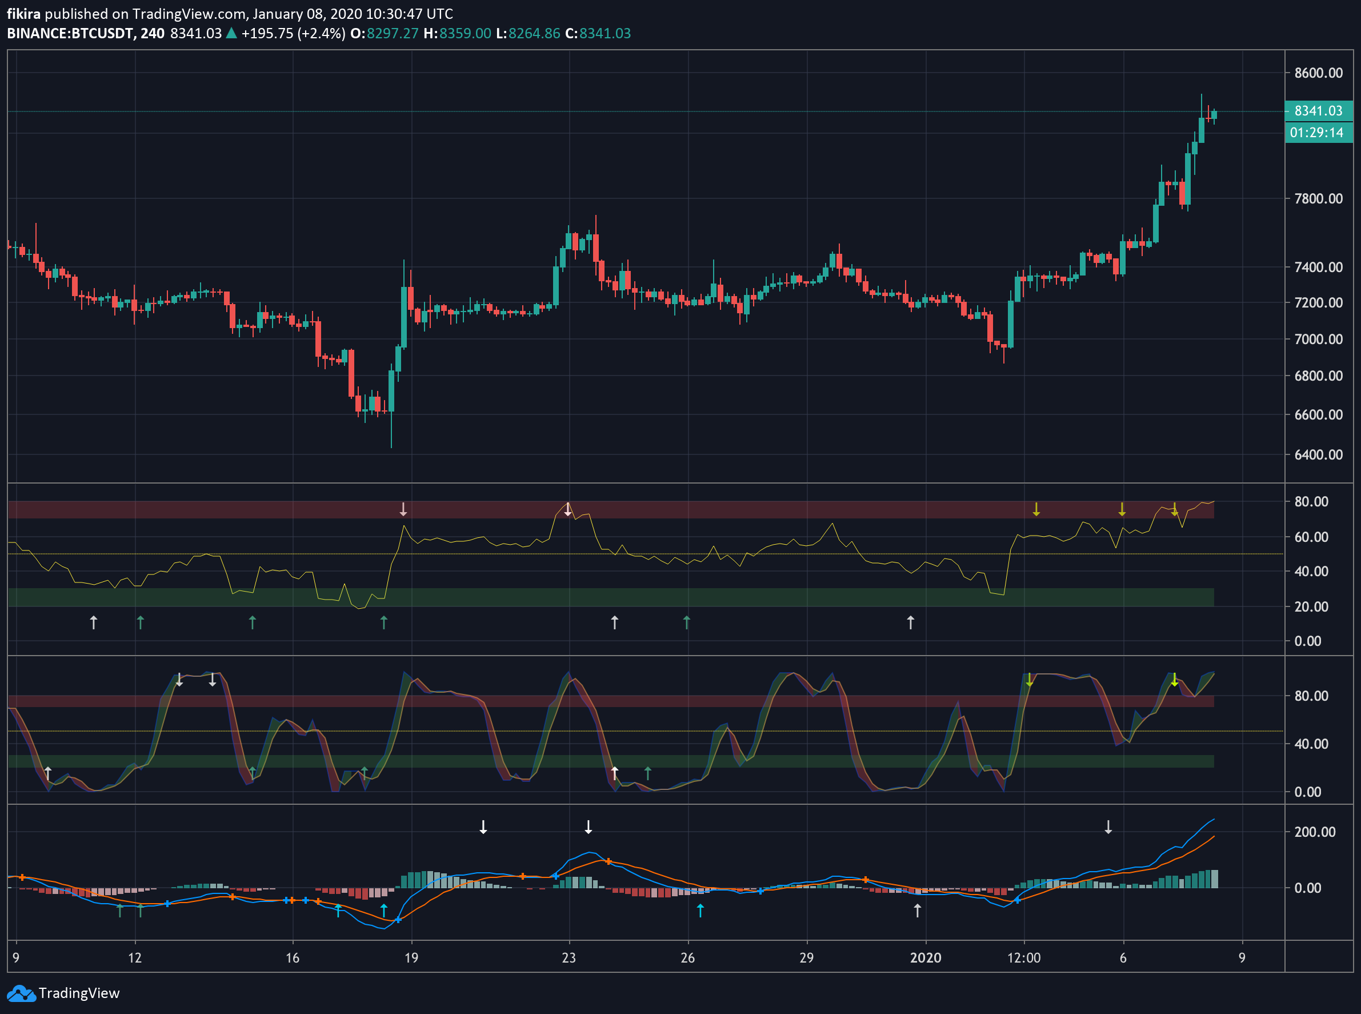Click the high value H:8359.00
Viewport: 1361px width, 1014px height.
click(x=457, y=33)
